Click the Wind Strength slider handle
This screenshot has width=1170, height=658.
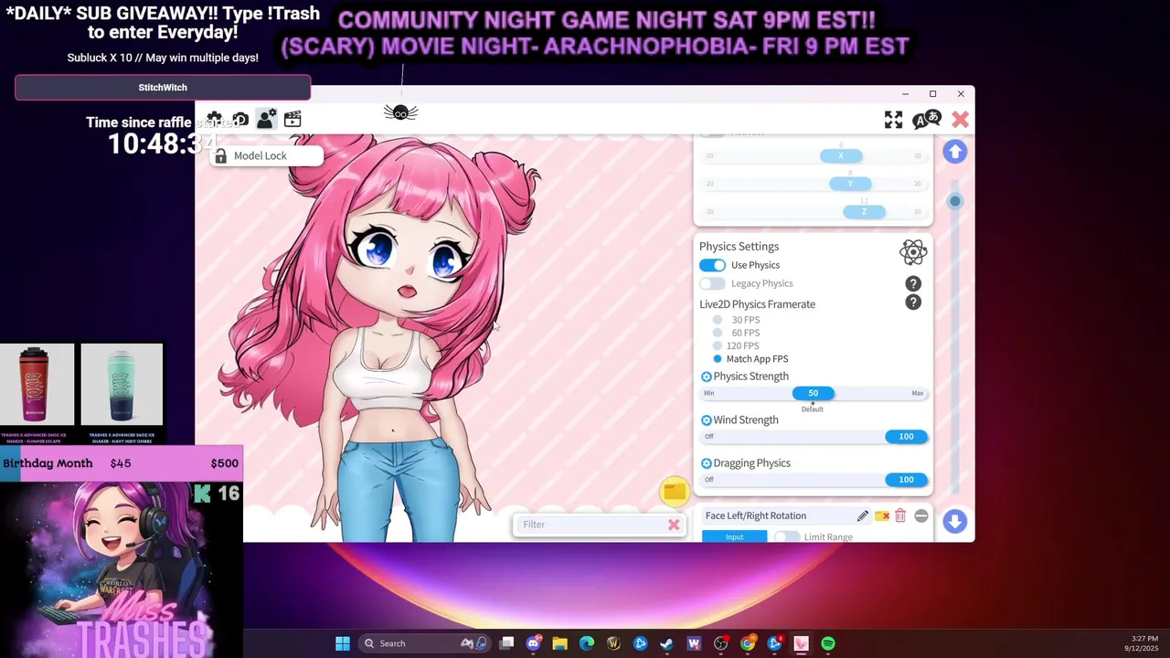pos(906,437)
